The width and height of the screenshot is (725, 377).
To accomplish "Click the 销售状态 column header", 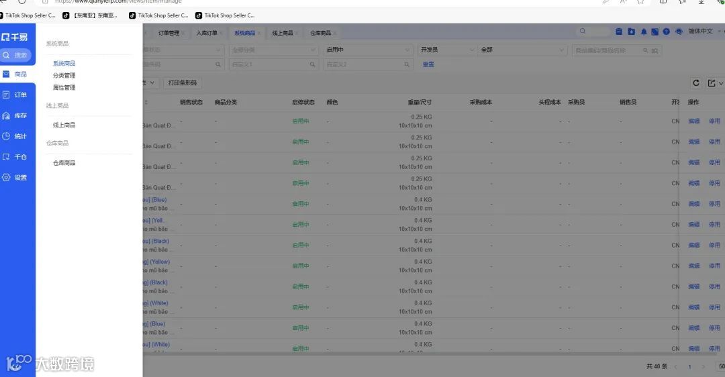I will coord(191,102).
